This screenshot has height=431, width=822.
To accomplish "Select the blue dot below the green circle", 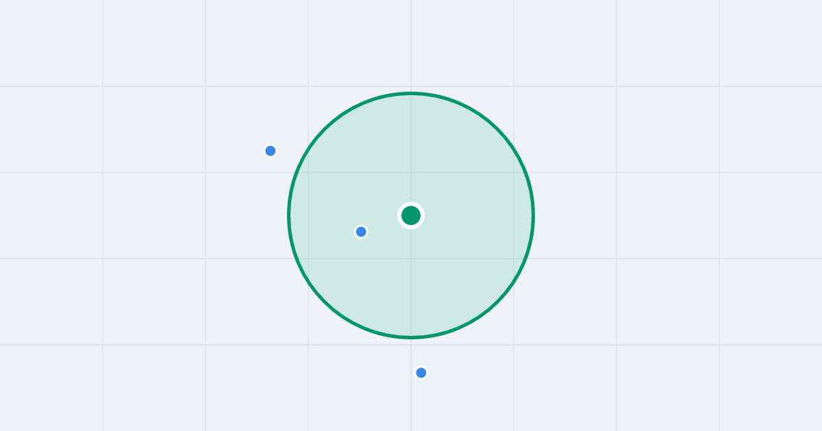I will (x=421, y=373).
